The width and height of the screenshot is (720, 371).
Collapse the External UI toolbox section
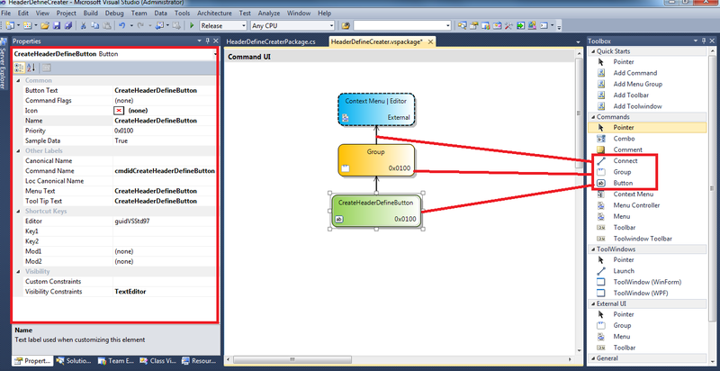tap(592, 304)
